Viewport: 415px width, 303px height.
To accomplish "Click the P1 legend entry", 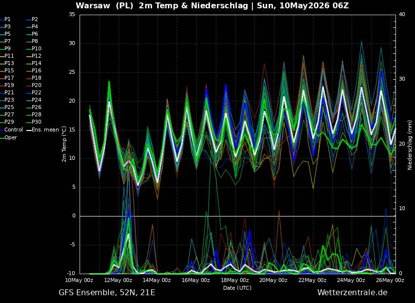I will pos(5,20).
